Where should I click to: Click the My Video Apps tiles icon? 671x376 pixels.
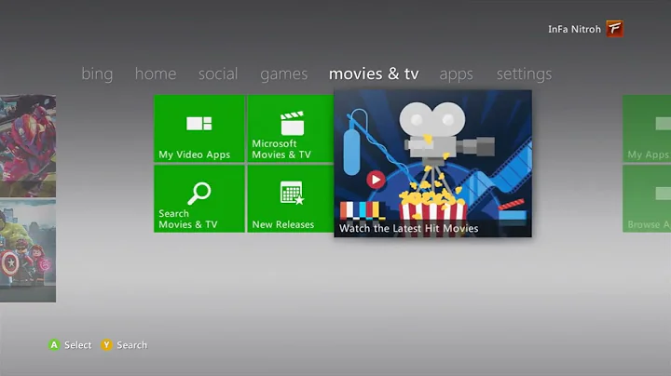[199, 124]
